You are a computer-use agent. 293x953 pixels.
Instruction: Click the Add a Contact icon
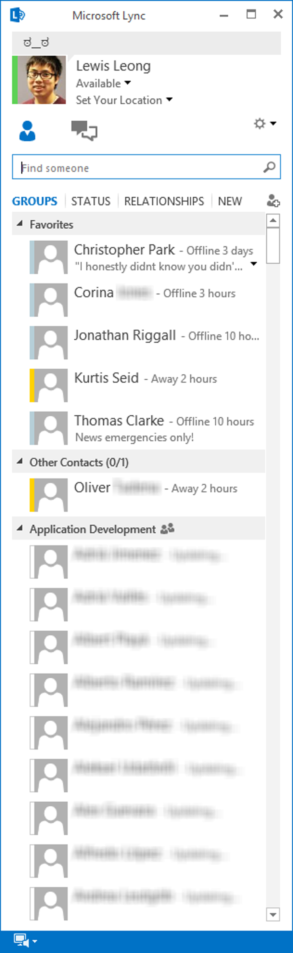273,201
